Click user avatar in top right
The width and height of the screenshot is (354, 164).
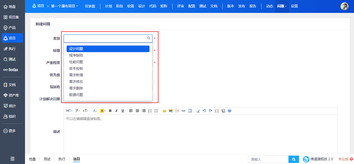point(345,6)
